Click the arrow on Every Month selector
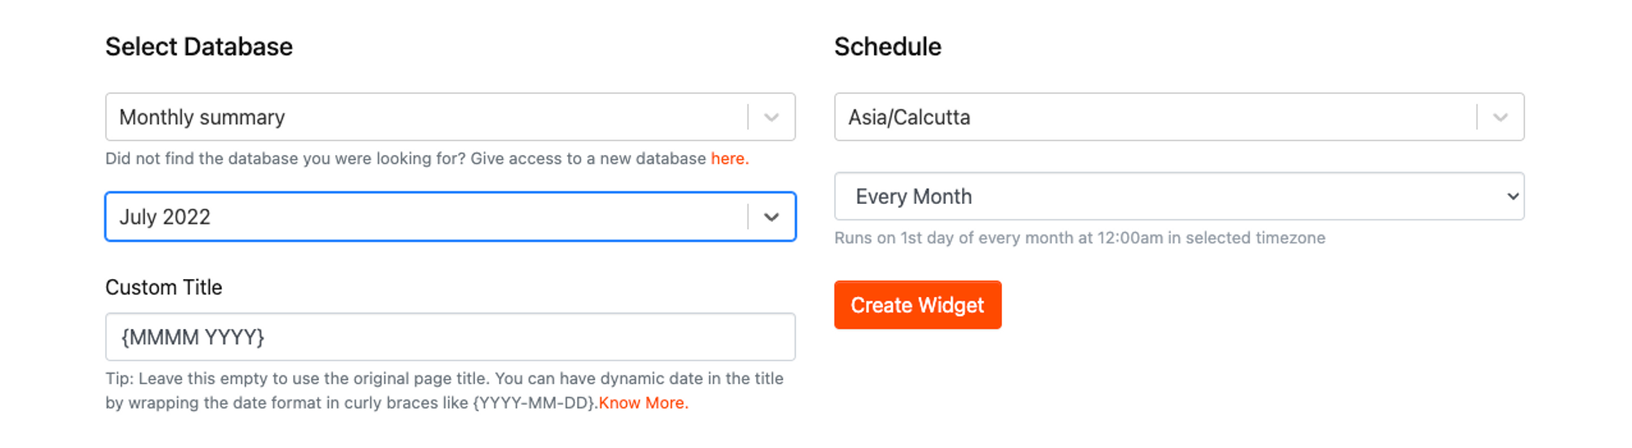The height and width of the screenshot is (448, 1632). [x=1512, y=197]
